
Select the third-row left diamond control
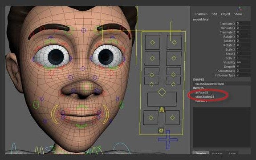tap(152, 75)
